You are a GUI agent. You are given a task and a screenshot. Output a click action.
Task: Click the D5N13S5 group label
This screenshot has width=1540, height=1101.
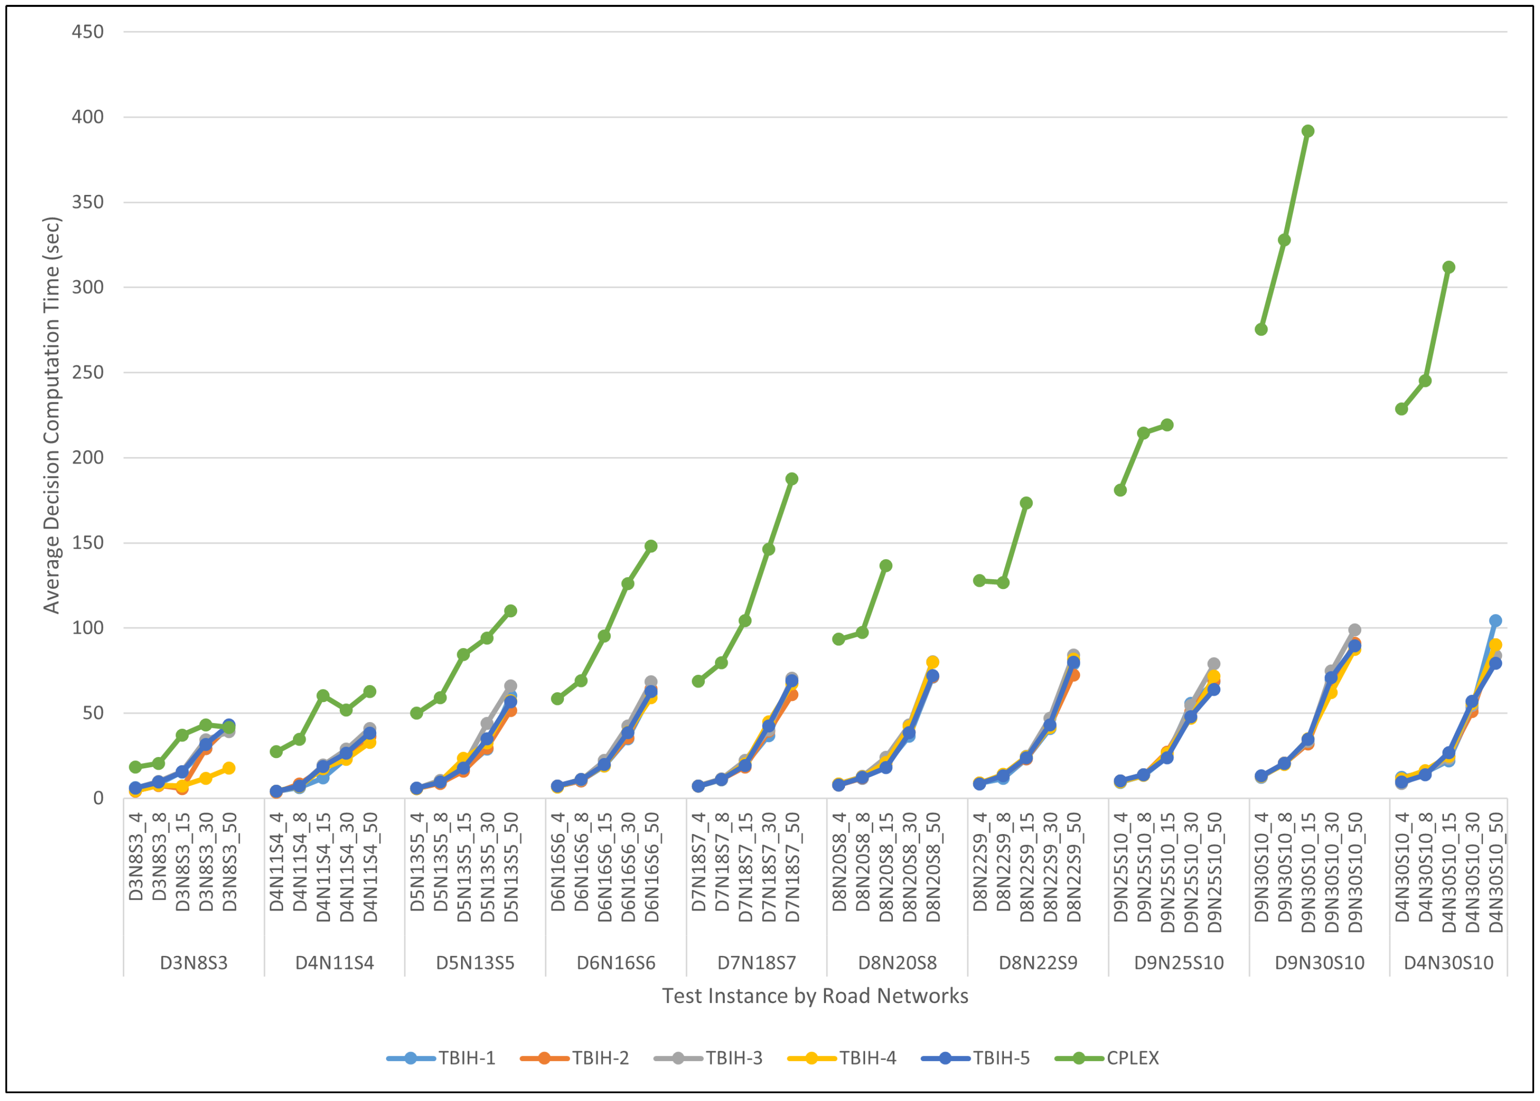[x=475, y=963]
